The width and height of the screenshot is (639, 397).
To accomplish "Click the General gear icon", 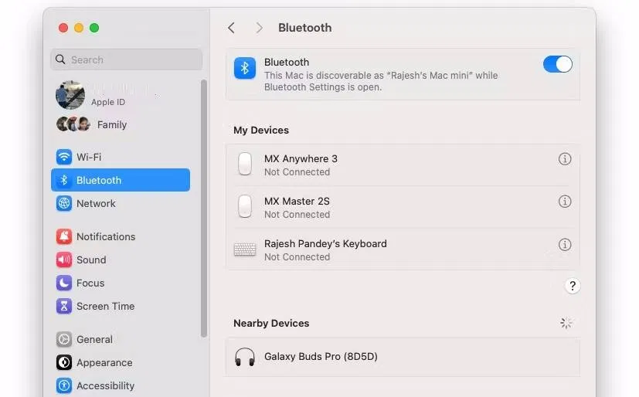I will 64,339.
